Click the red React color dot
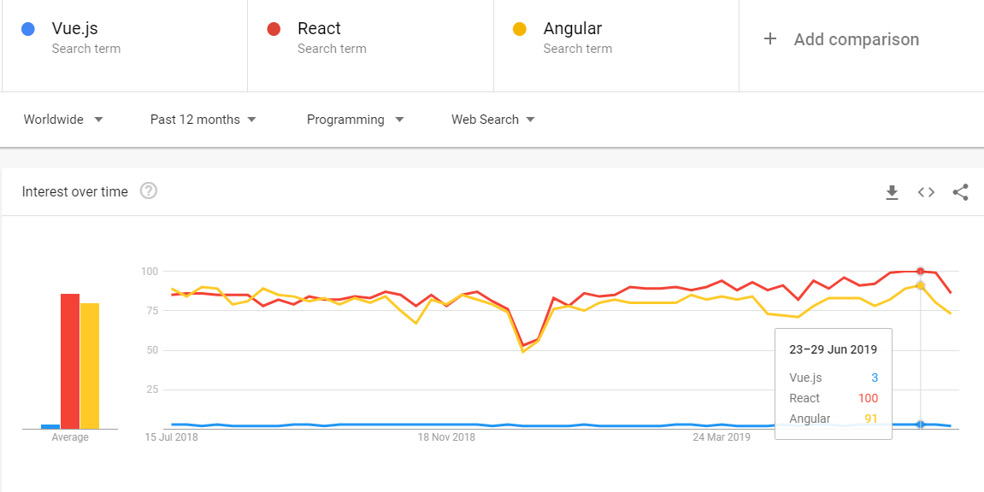The height and width of the screenshot is (492, 984). coord(274,29)
